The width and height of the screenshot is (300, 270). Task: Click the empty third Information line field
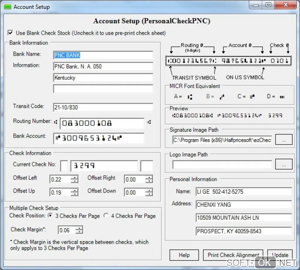coord(103,89)
